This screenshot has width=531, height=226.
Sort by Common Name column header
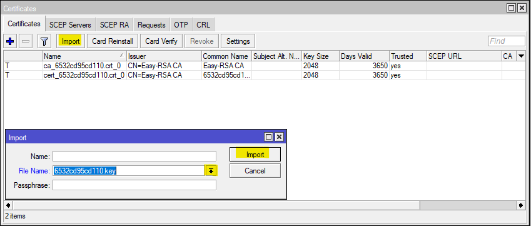click(226, 56)
